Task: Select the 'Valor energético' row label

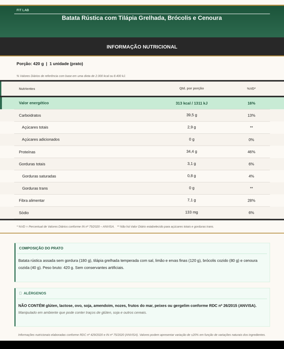Action: (34, 103)
